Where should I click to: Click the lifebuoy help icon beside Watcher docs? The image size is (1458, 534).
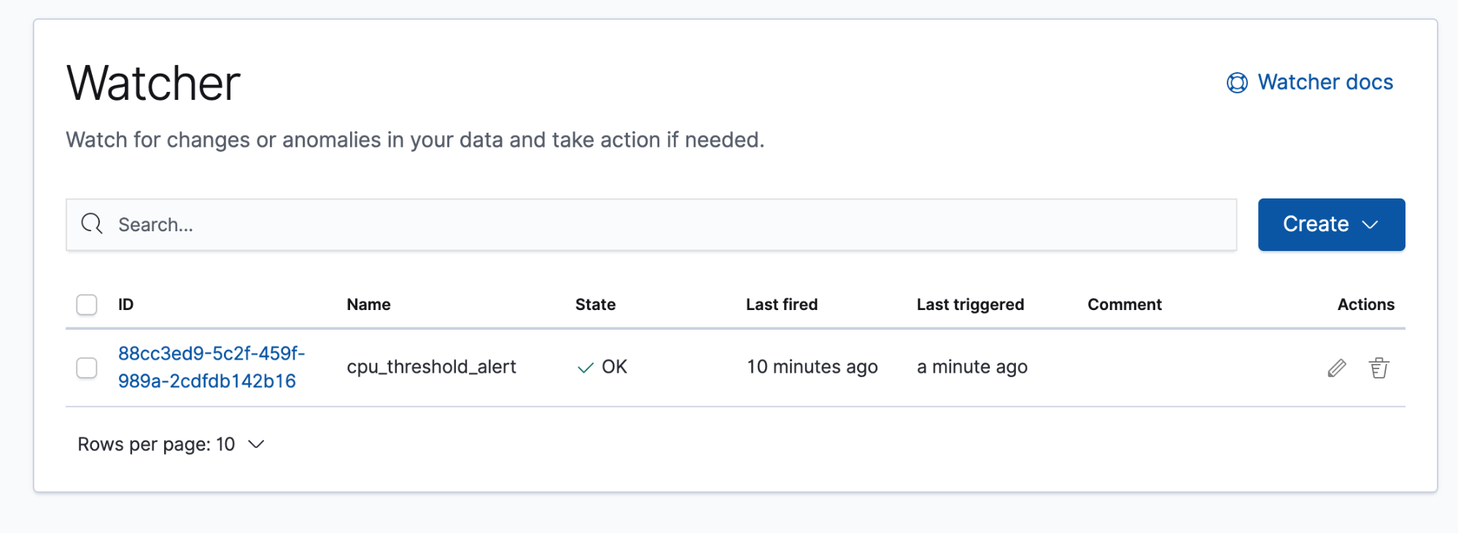click(x=1237, y=83)
